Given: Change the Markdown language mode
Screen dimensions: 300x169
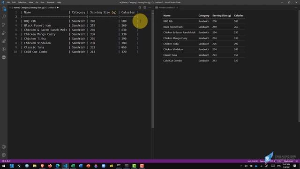Looking at the screenshot, I should 288,161.
